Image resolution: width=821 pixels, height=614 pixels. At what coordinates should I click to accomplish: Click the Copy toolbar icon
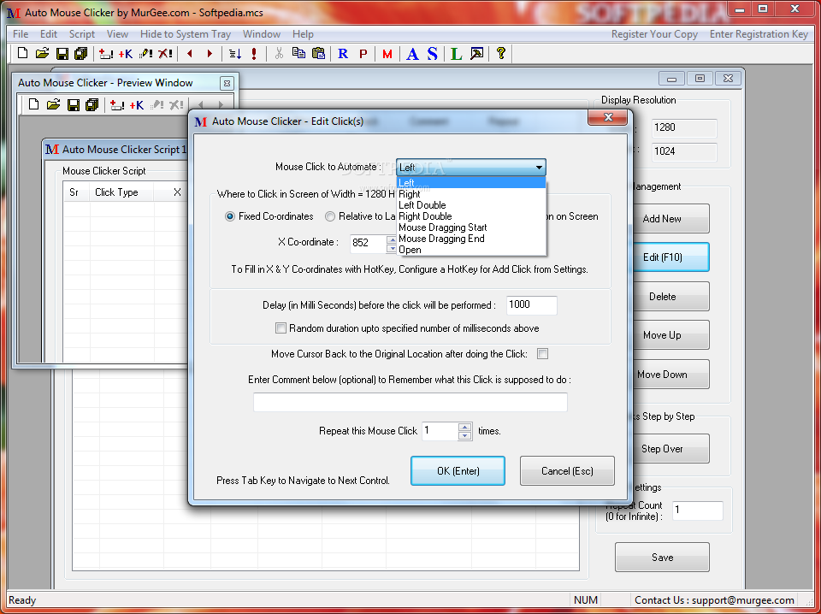298,53
